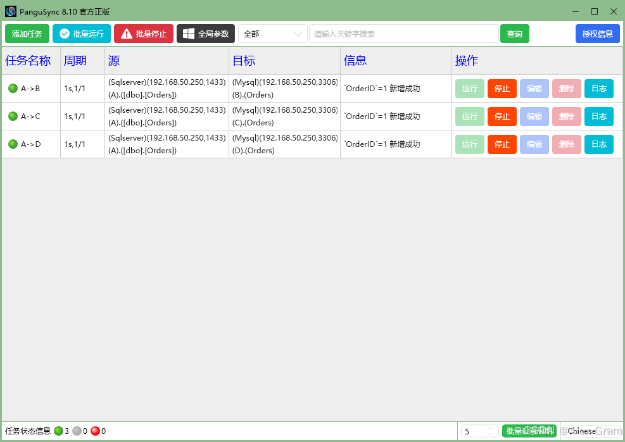Click the 源 column header
Screen dimensions: 625x442
[x=167, y=61]
